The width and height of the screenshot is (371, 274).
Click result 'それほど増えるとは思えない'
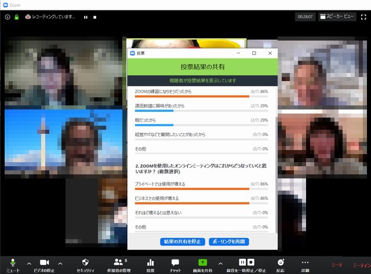tap(201, 214)
